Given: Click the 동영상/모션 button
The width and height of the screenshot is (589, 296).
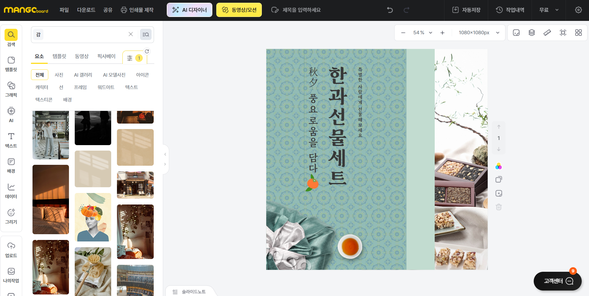Looking at the screenshot, I should 239,10.
